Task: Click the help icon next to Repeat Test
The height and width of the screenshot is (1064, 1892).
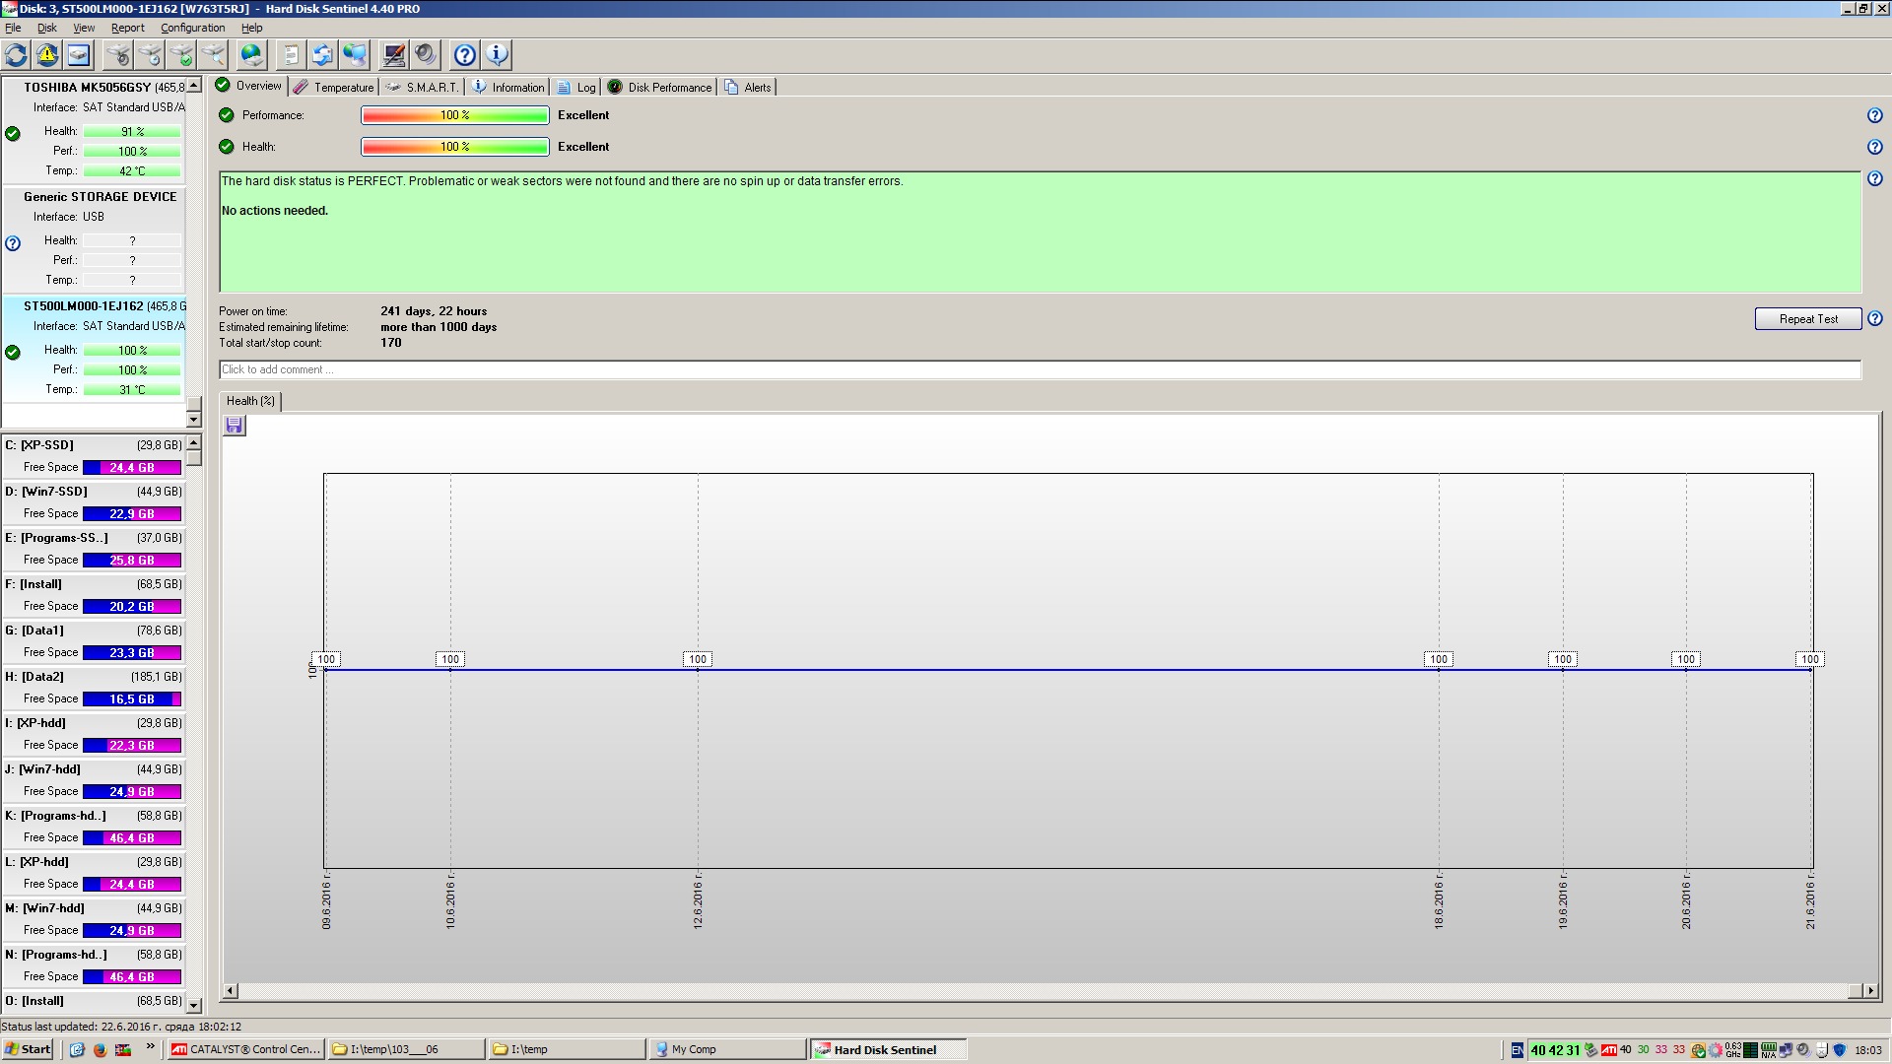Action: pos(1874,318)
